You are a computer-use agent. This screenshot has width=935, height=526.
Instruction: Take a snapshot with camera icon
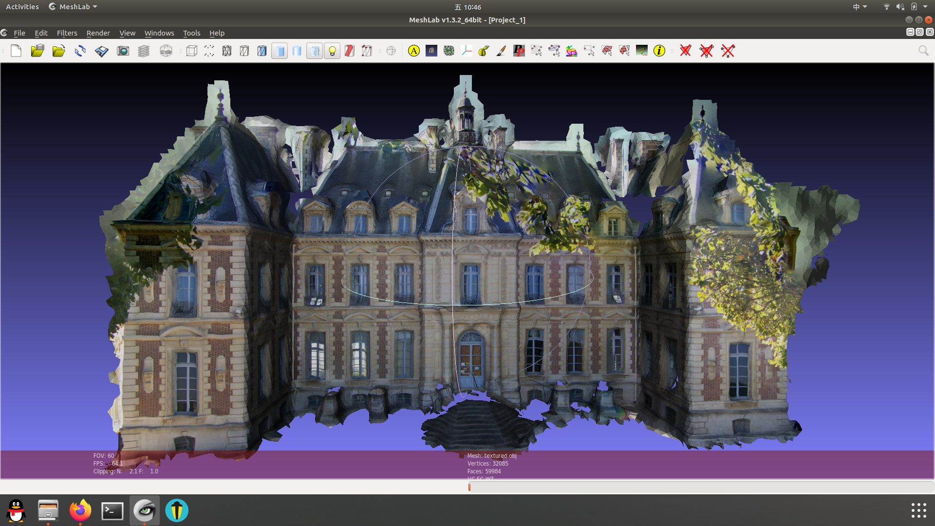point(123,51)
